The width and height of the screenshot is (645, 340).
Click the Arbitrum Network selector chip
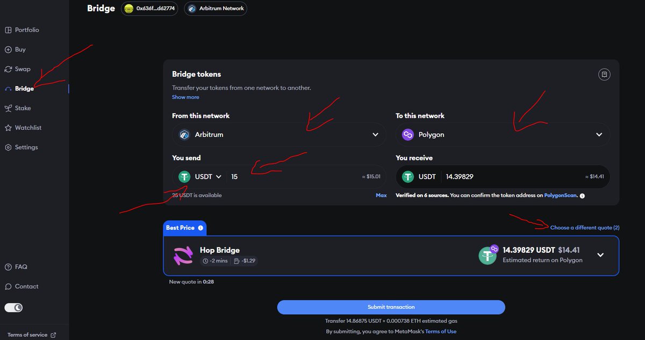pos(216,8)
